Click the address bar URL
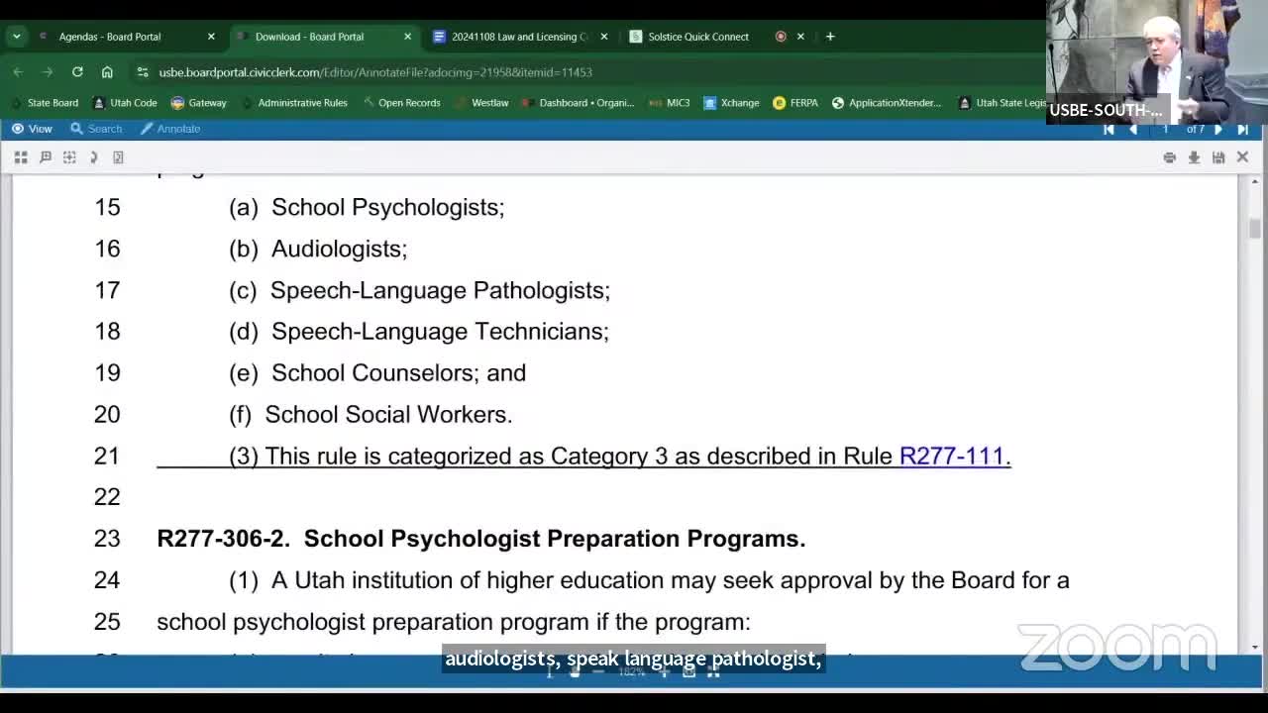The image size is (1268, 713). pos(375,72)
